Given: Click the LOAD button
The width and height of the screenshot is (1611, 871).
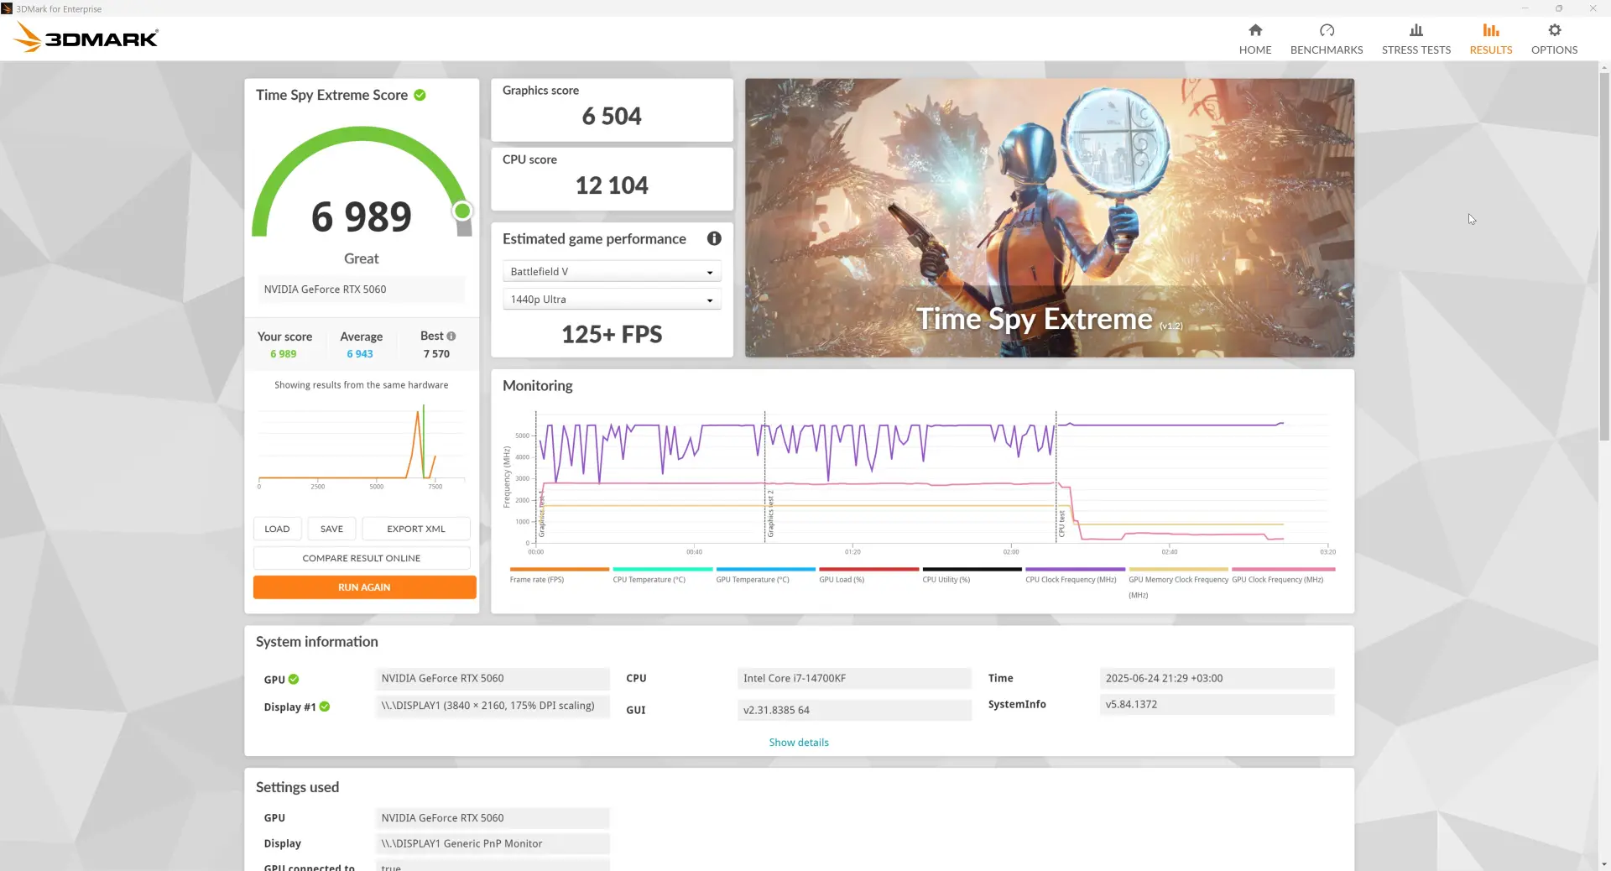Looking at the screenshot, I should point(277,529).
